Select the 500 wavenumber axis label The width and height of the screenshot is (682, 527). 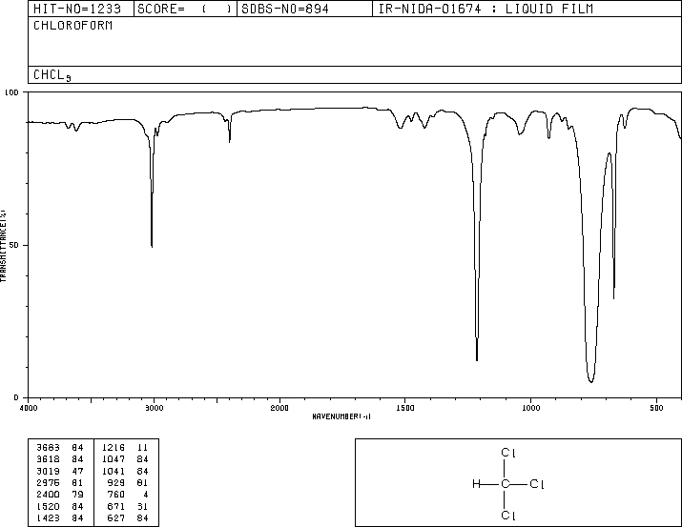(x=656, y=408)
